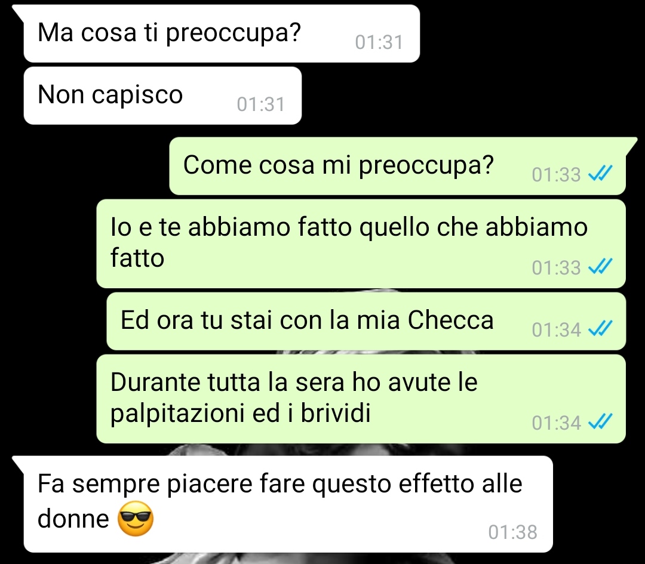Image resolution: width=645 pixels, height=564 pixels.
Task: Click read ticks on 'abbiamo fatto' message
Action: tap(601, 266)
